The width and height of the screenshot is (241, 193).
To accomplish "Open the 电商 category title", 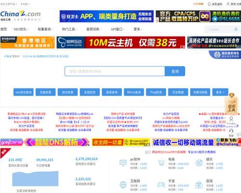I will coord(172,159).
